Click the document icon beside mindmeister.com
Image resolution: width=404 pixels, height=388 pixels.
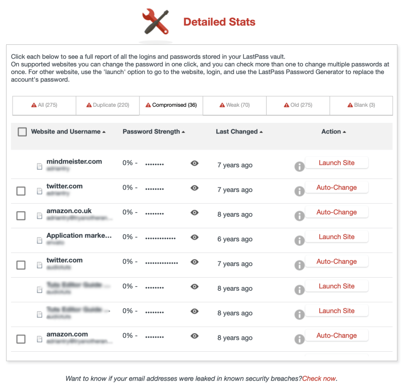click(39, 166)
